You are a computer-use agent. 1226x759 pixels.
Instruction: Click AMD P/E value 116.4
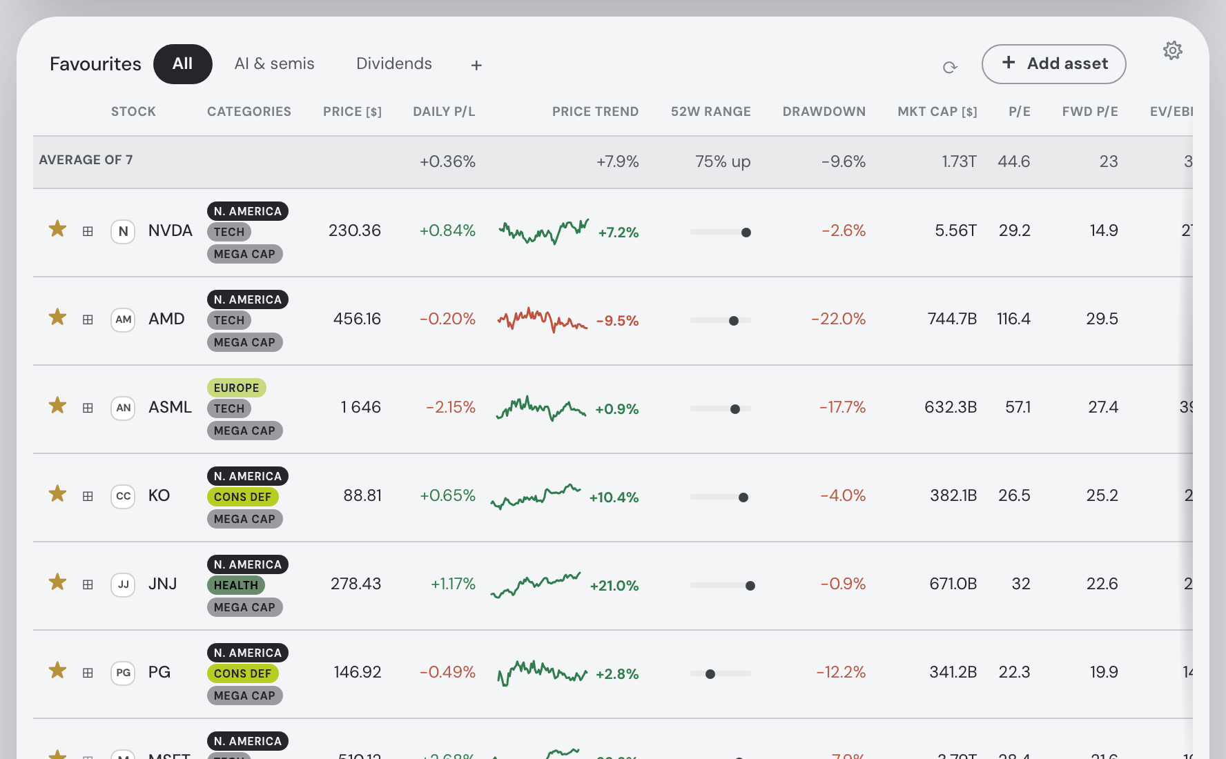1013,319
